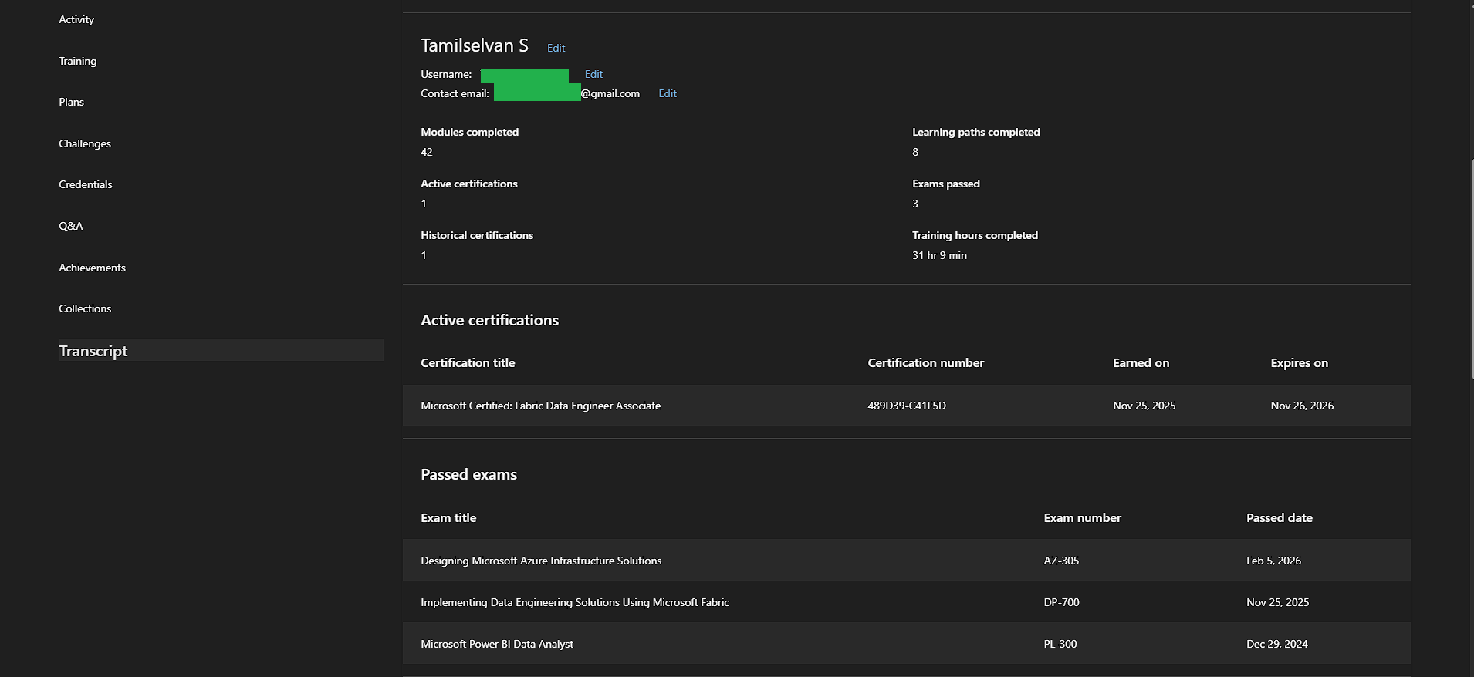Click DP-700 passed date Nov 25, 2025
Screen dimensions: 1474x677
(x=1278, y=602)
